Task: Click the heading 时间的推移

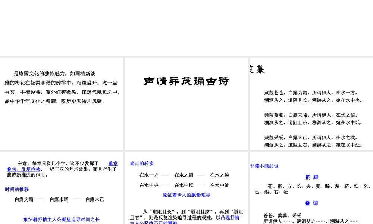Action: pos(17,190)
